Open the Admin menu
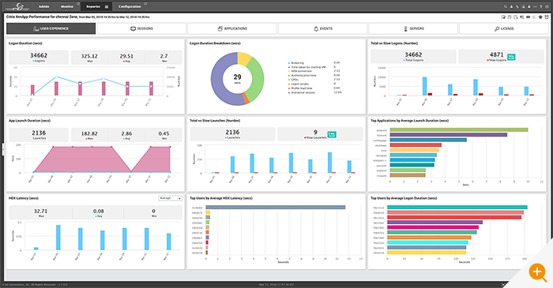Screen dimensions: 553x288 tap(43, 6)
